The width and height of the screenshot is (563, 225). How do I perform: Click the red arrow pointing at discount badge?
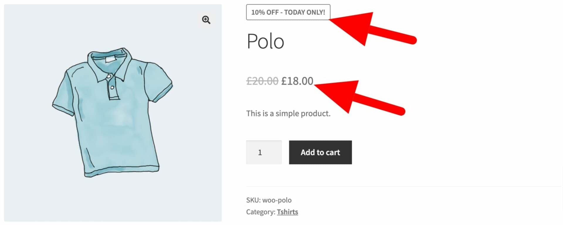click(x=373, y=29)
